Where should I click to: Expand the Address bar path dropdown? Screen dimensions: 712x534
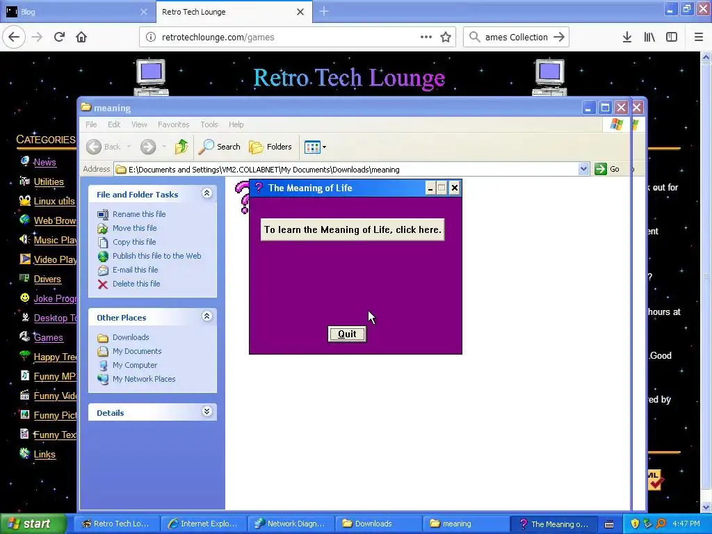pos(583,170)
